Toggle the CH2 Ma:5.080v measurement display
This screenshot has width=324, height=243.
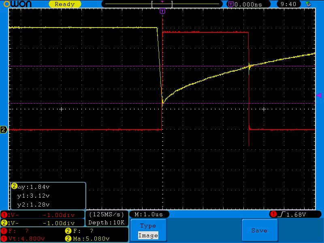click(94, 239)
